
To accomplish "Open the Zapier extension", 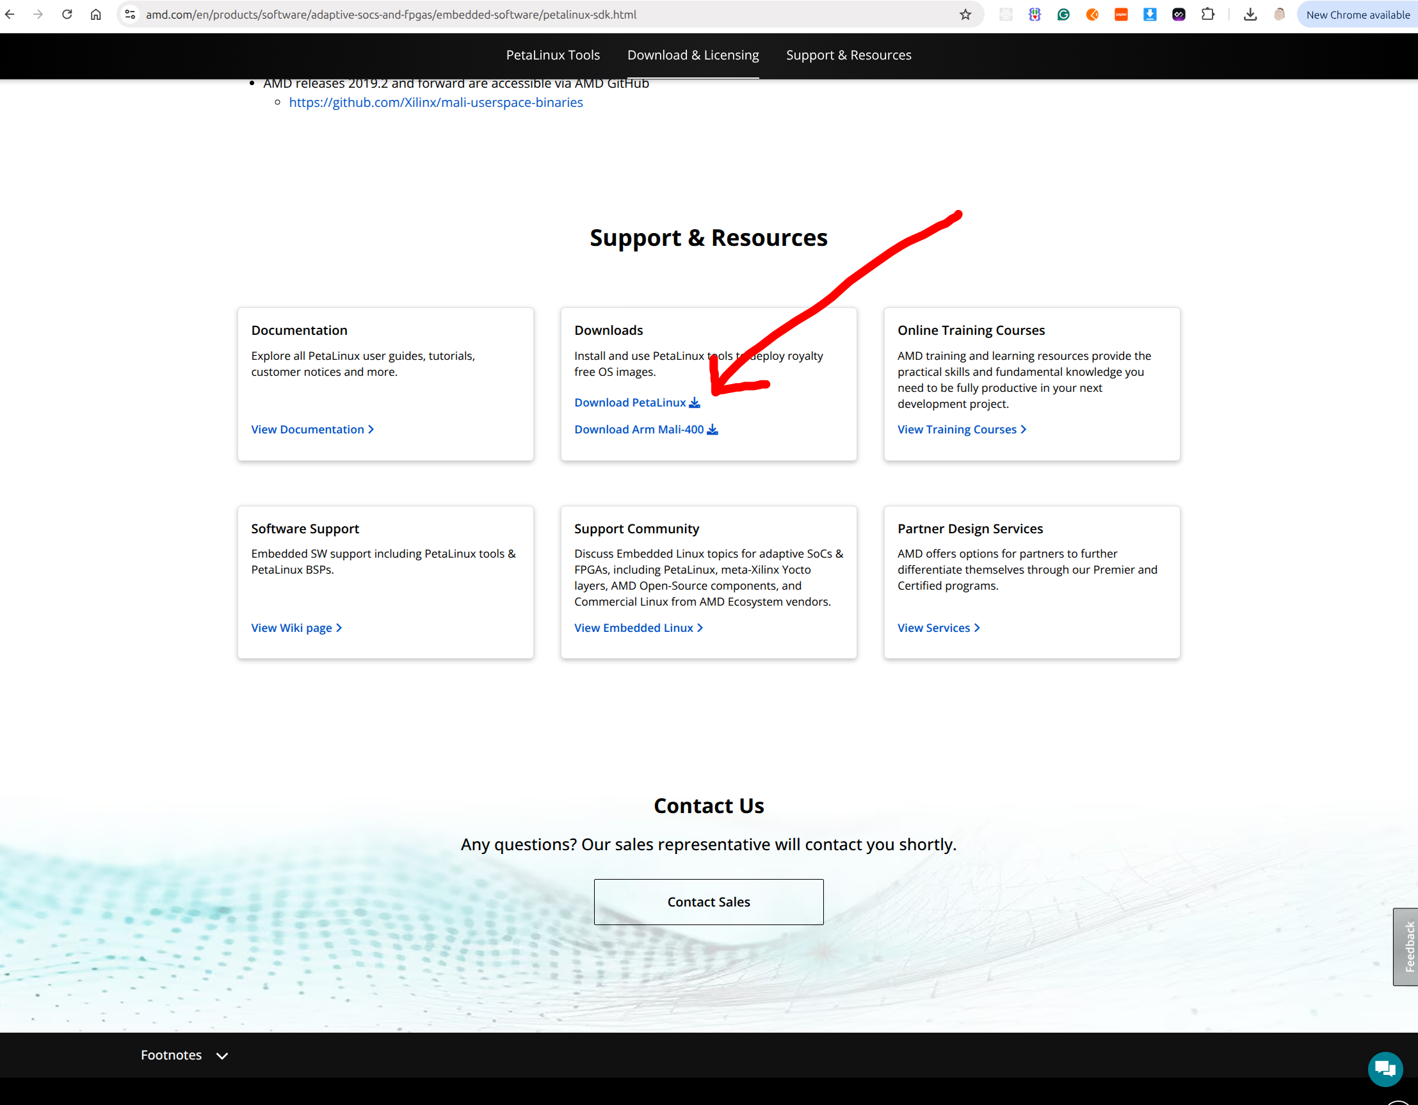I will (x=1122, y=14).
